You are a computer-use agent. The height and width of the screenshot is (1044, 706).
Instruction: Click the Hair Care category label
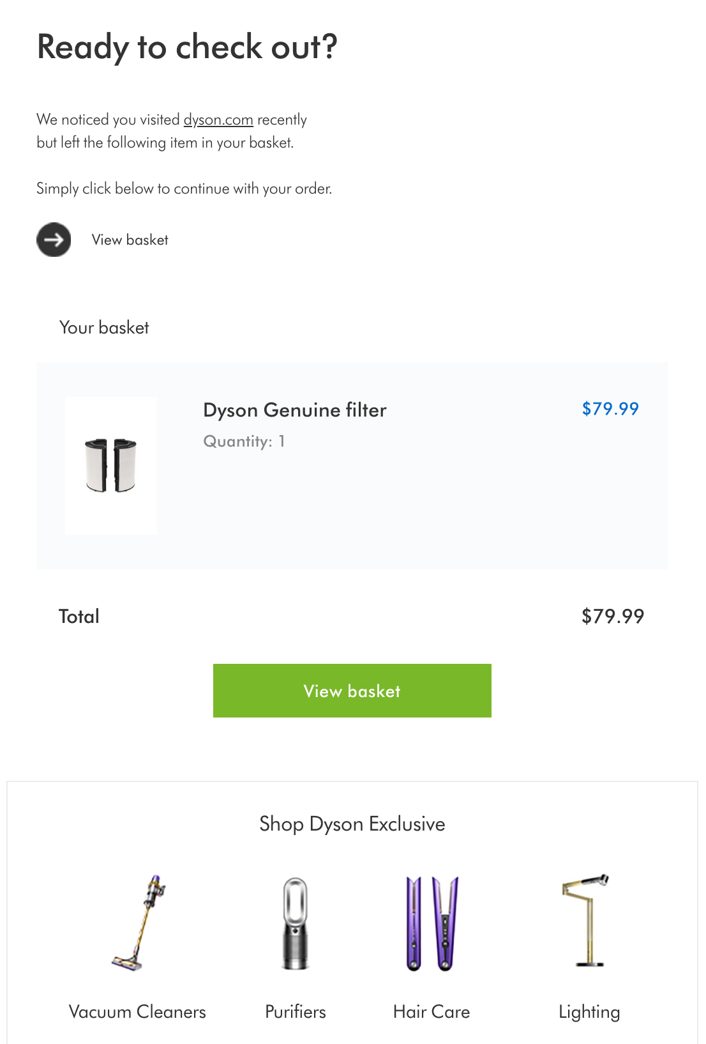point(432,1012)
